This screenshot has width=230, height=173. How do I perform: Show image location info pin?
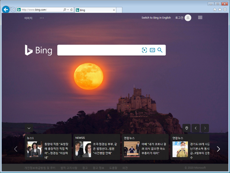(x=187, y=128)
